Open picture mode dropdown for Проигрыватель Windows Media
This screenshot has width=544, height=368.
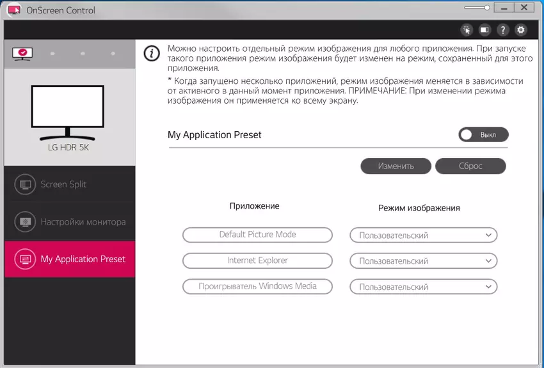(423, 287)
